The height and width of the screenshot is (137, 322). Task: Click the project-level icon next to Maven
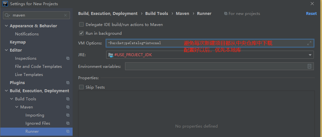coord(68,107)
